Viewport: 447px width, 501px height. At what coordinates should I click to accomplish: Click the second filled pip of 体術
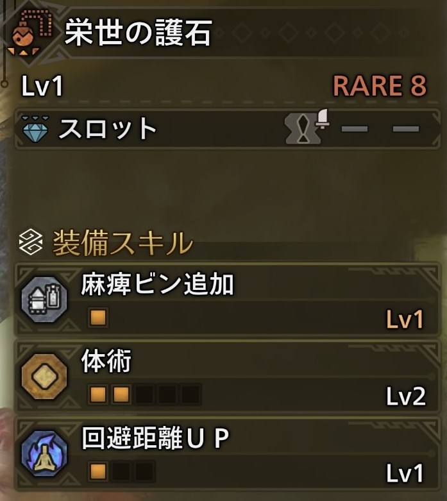tap(121, 394)
